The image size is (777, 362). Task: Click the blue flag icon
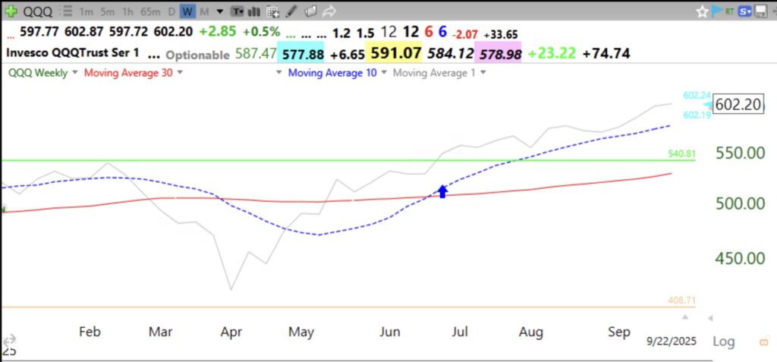(x=716, y=11)
